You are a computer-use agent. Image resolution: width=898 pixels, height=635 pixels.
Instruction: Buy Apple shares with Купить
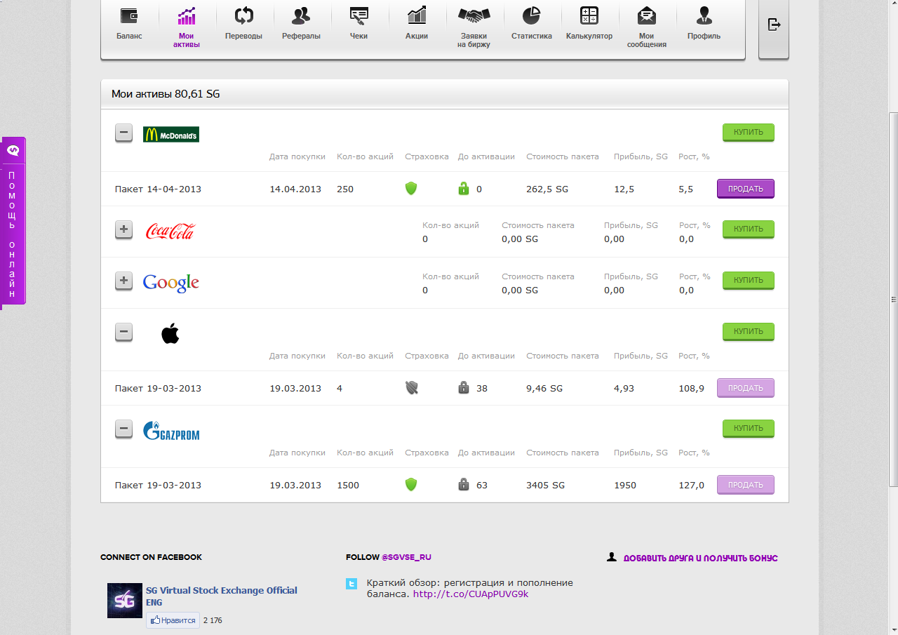coord(749,331)
